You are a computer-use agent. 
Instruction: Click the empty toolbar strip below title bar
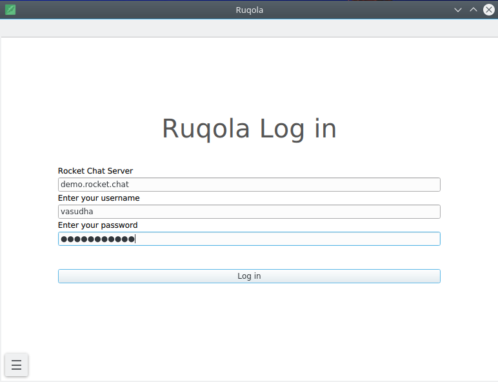(249, 28)
